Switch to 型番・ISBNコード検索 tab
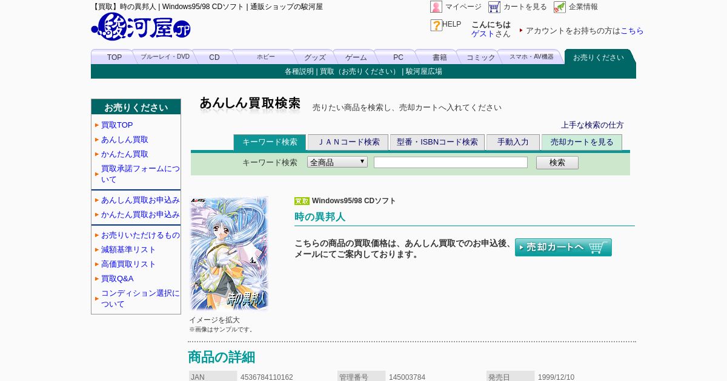 437,142
